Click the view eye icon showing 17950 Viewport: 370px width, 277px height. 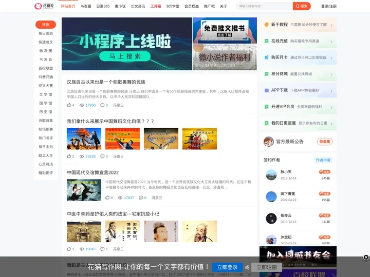click(82, 105)
